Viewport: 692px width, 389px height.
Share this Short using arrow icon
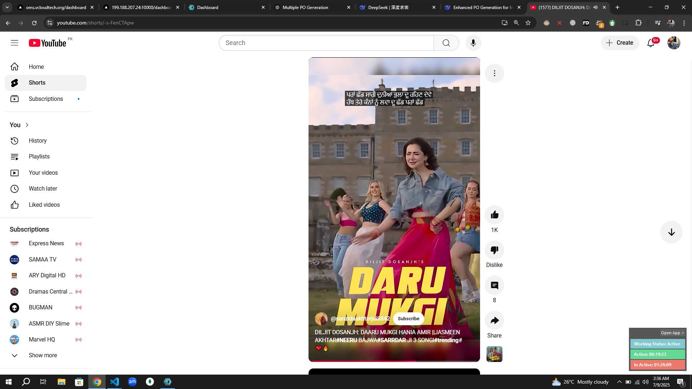[494, 321]
